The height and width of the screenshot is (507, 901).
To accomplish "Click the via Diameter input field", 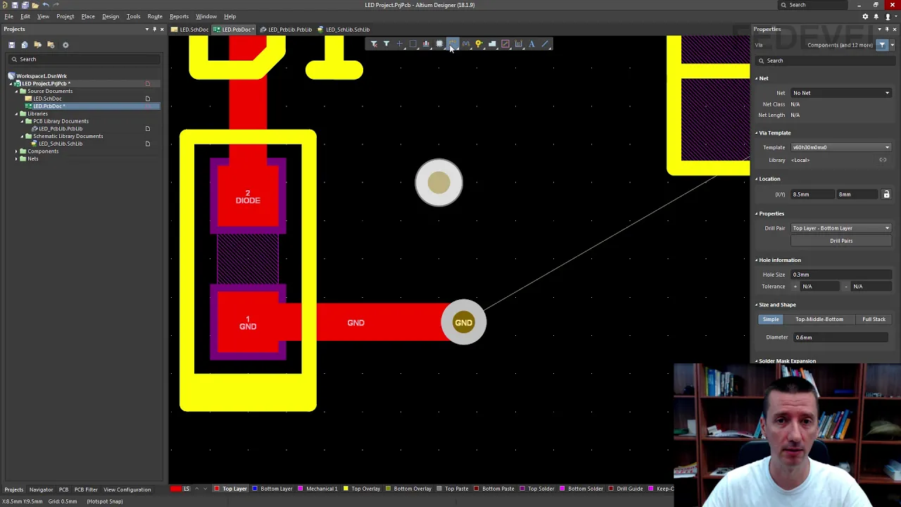I will (840, 337).
